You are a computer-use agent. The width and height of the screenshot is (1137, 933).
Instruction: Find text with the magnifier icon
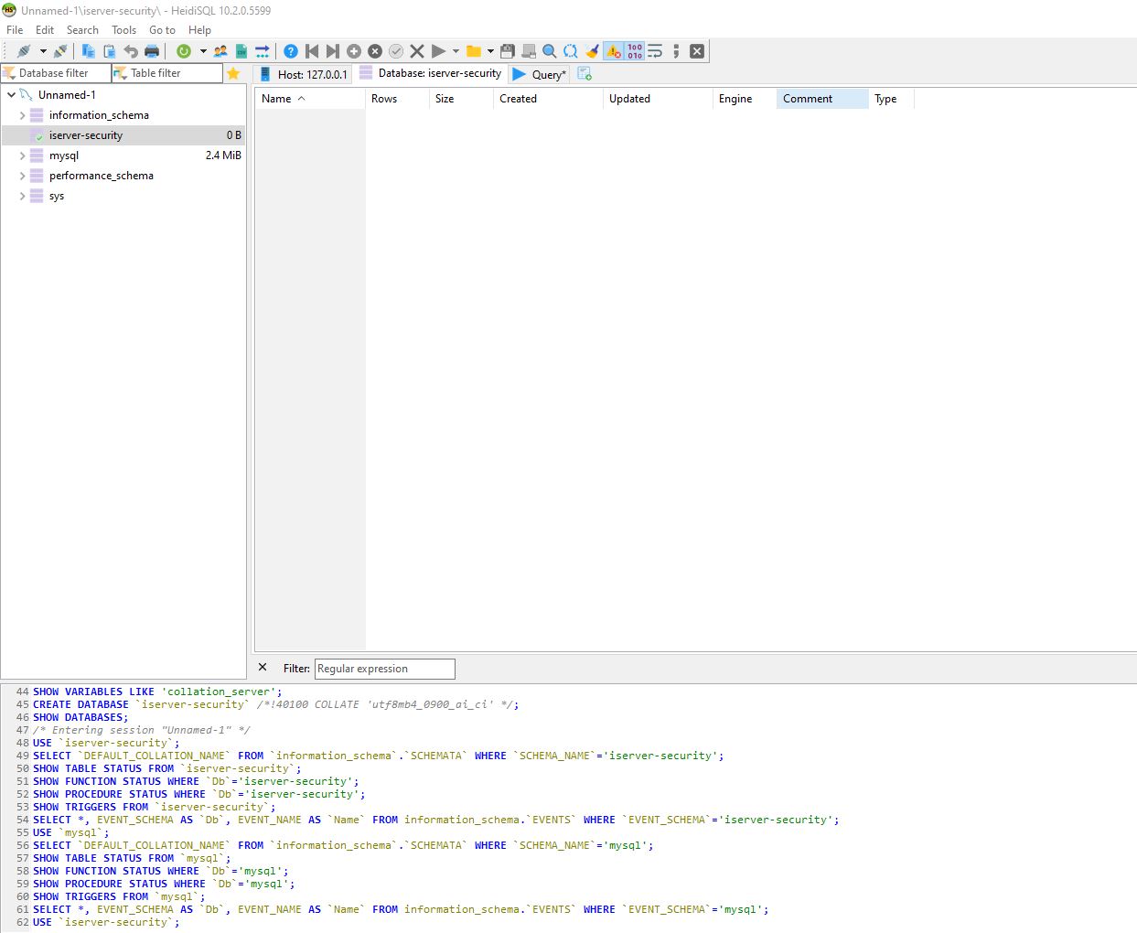550,51
